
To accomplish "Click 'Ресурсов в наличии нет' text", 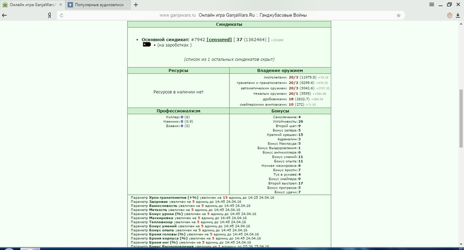I will (x=179, y=92).
